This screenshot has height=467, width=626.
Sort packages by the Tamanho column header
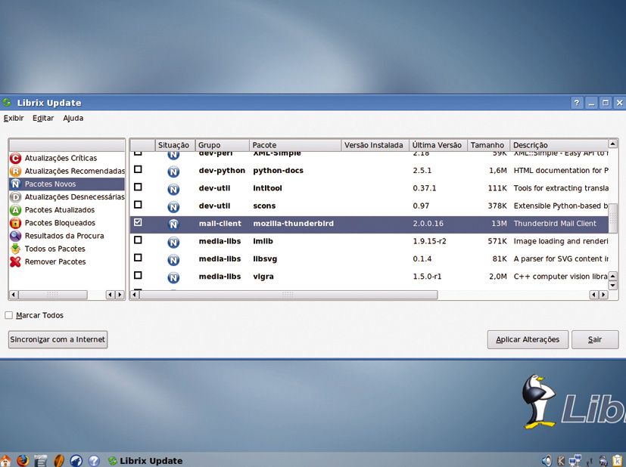(487, 144)
